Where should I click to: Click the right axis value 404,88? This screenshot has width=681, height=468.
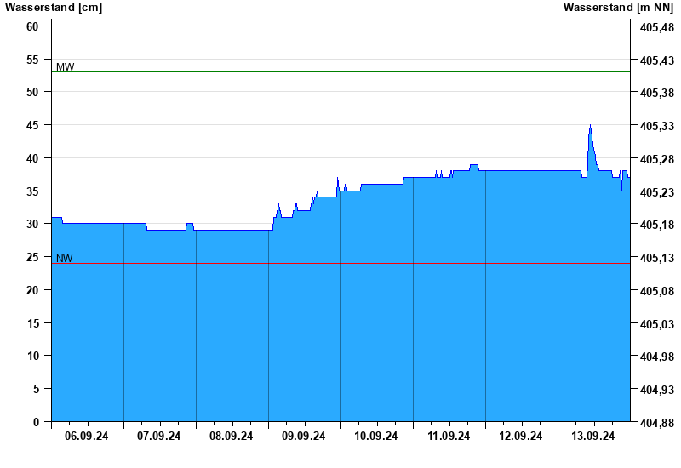[657, 423]
